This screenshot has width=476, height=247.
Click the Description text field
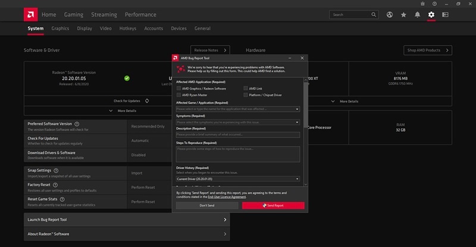tap(238, 135)
